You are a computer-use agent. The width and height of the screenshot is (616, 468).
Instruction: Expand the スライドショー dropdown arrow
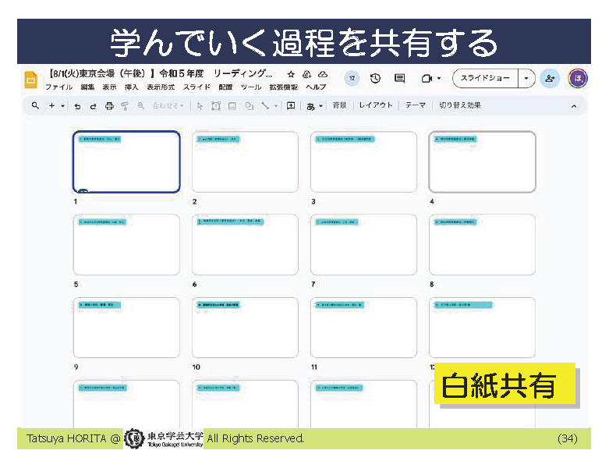(x=527, y=79)
